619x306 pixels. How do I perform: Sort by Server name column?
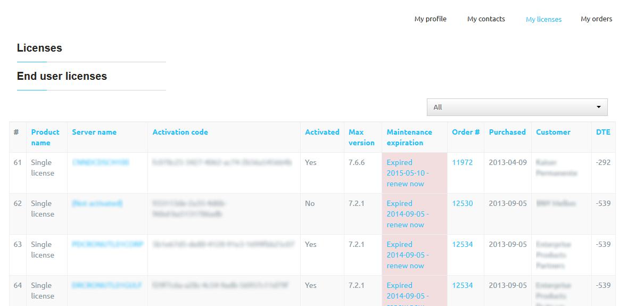[x=94, y=132]
